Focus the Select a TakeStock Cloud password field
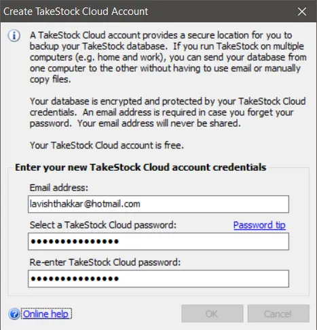 [158, 241]
